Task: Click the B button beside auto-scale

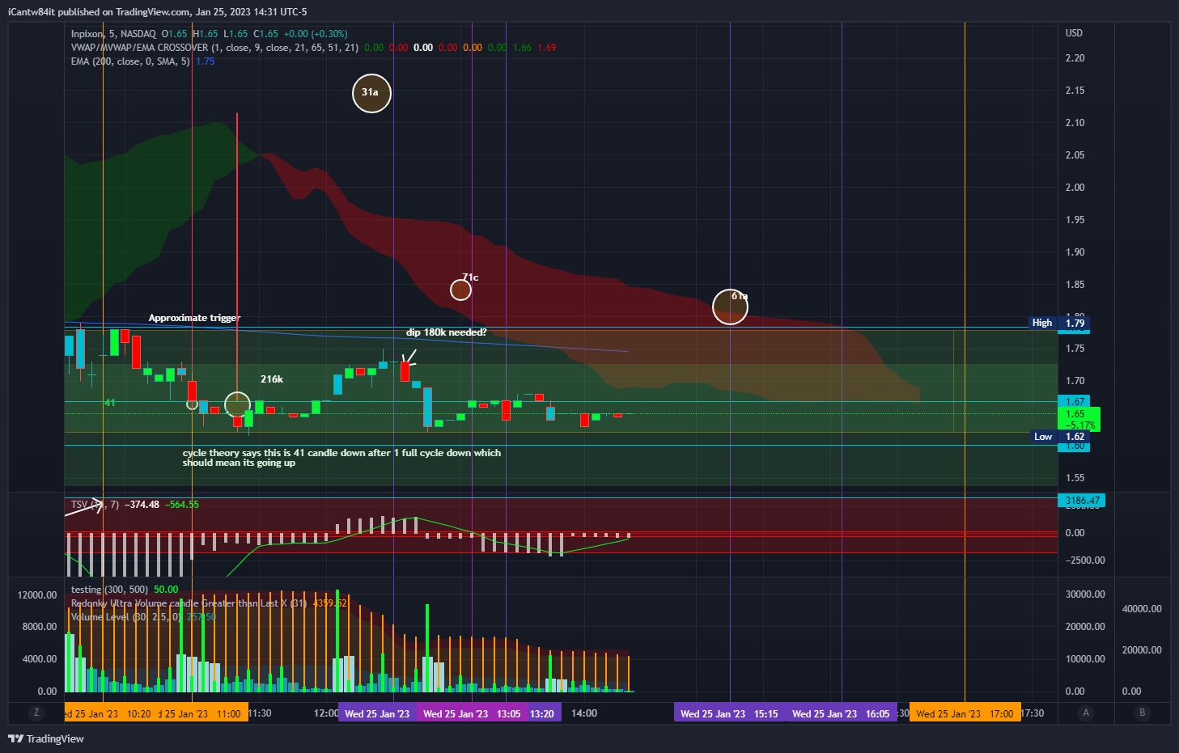Action: click(1143, 713)
